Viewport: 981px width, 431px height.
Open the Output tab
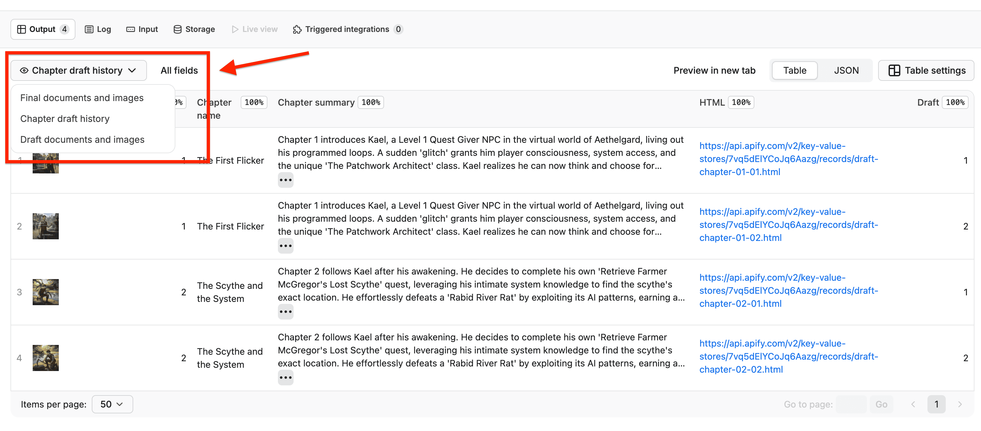click(x=42, y=29)
